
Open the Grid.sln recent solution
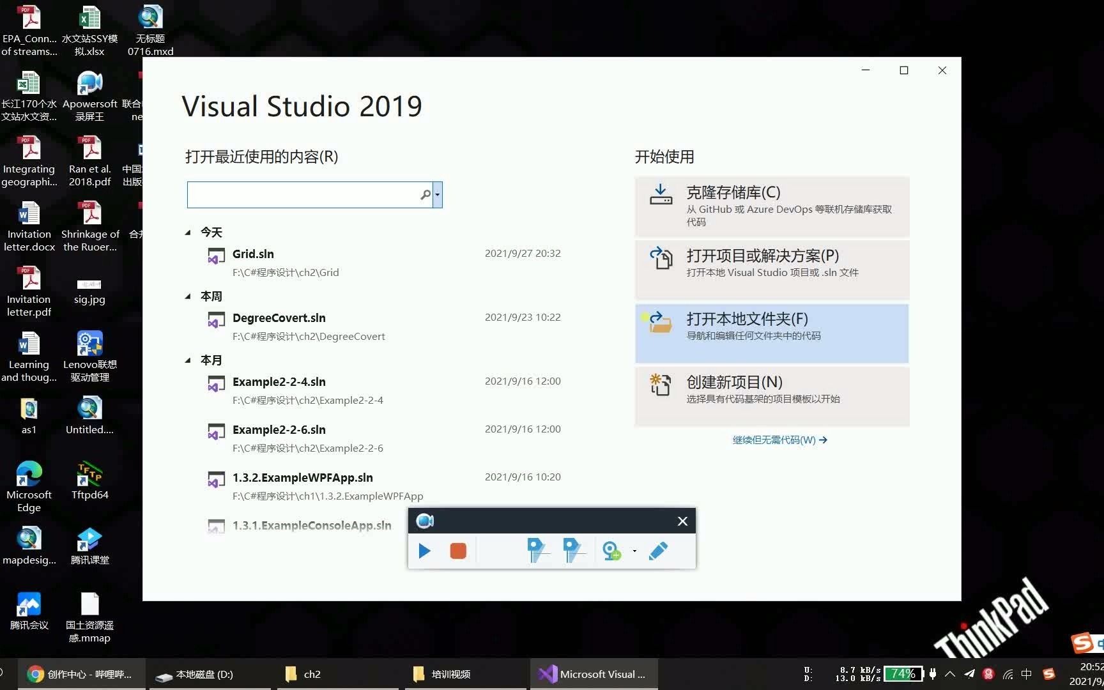(x=383, y=263)
